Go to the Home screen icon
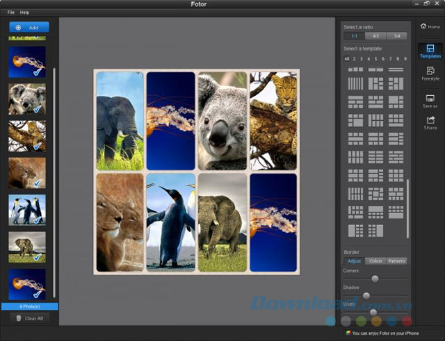The image size is (445, 341). (x=430, y=26)
